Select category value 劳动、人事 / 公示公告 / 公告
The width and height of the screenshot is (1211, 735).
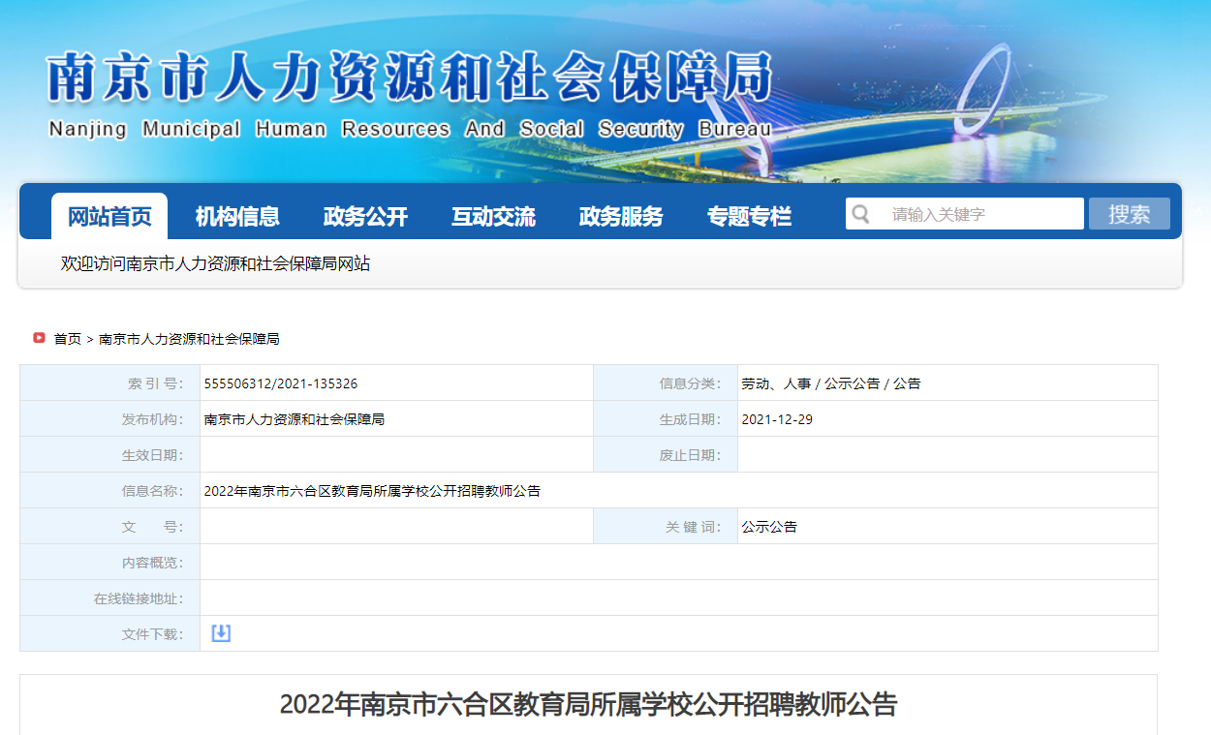(831, 383)
